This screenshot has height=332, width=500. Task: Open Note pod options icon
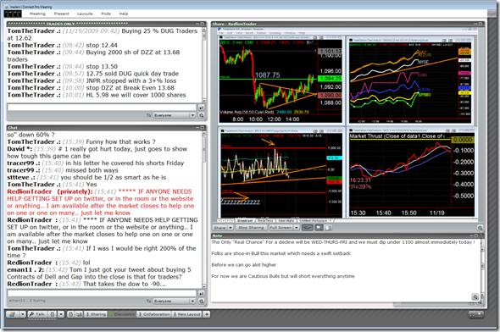point(475,297)
